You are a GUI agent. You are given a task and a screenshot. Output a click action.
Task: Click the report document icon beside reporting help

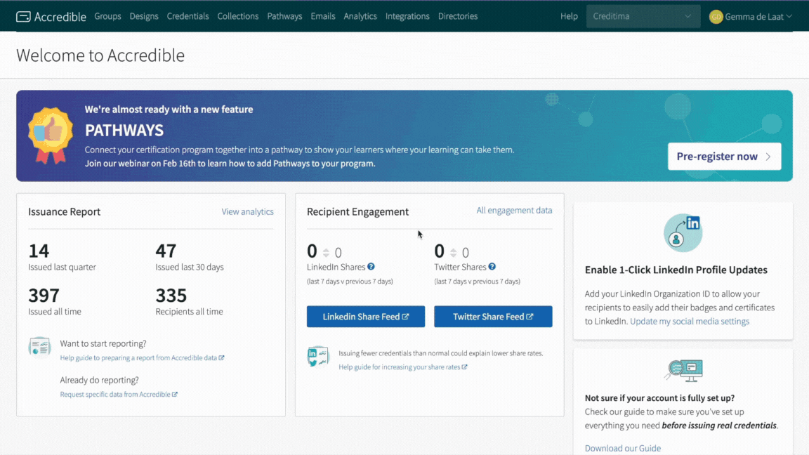(x=39, y=348)
